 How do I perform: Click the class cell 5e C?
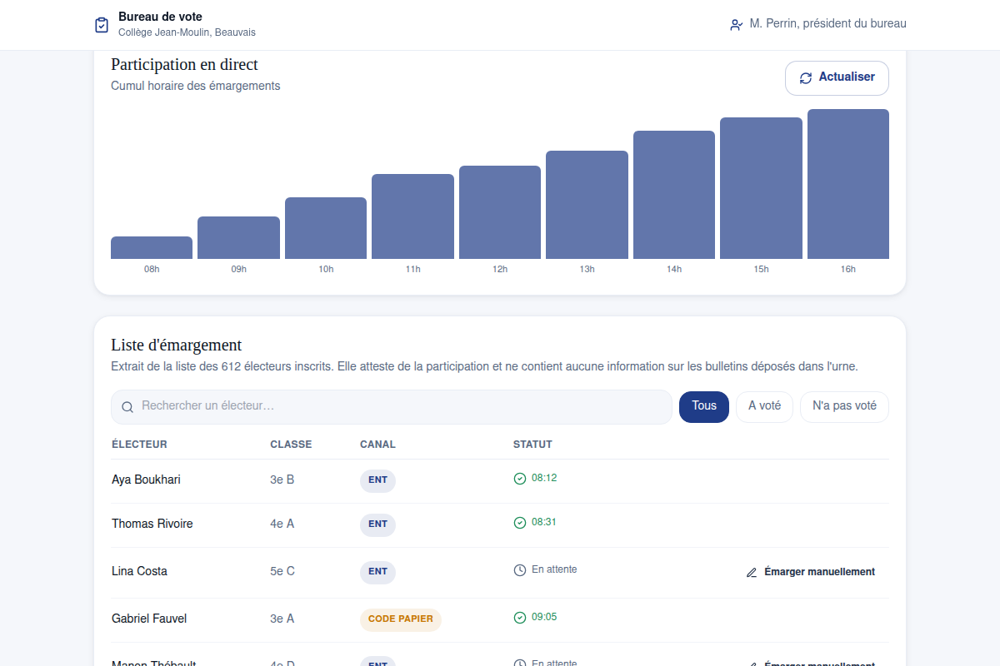point(282,571)
